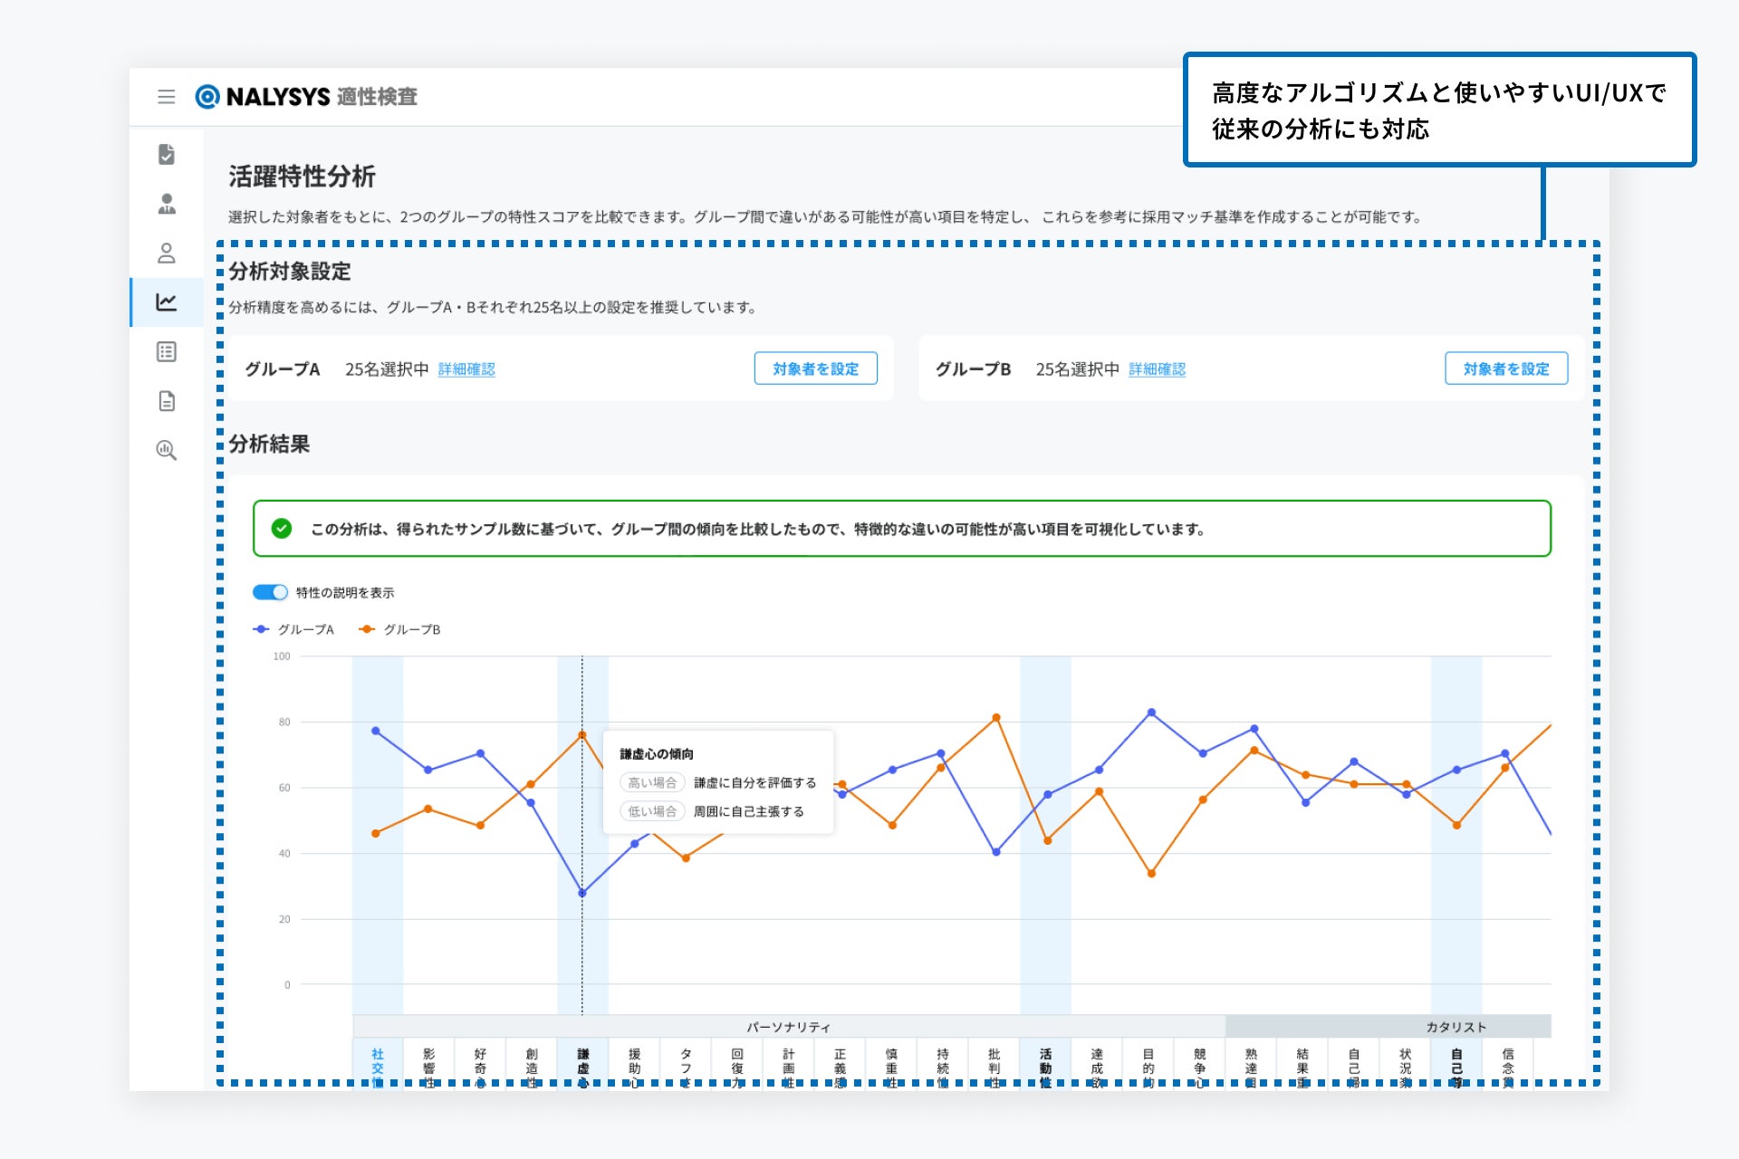This screenshot has width=1739, height=1159.
Task: Select the 状況 trait column label
Action: coord(1405,1067)
